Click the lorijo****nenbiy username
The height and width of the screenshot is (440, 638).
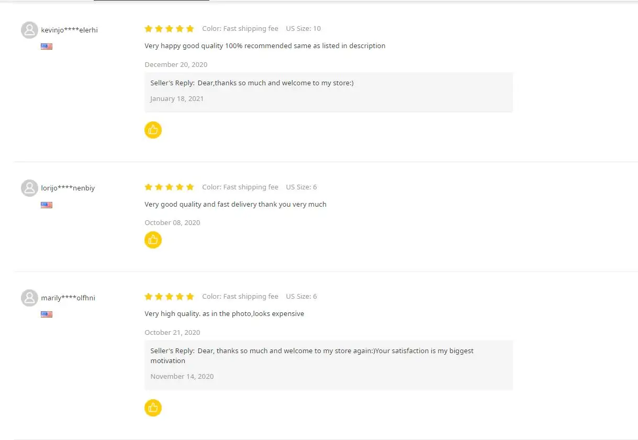tap(68, 188)
